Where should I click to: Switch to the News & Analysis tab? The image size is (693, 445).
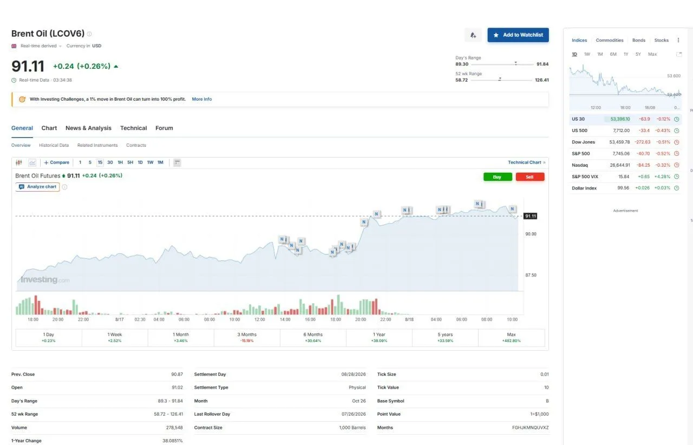[88, 128]
